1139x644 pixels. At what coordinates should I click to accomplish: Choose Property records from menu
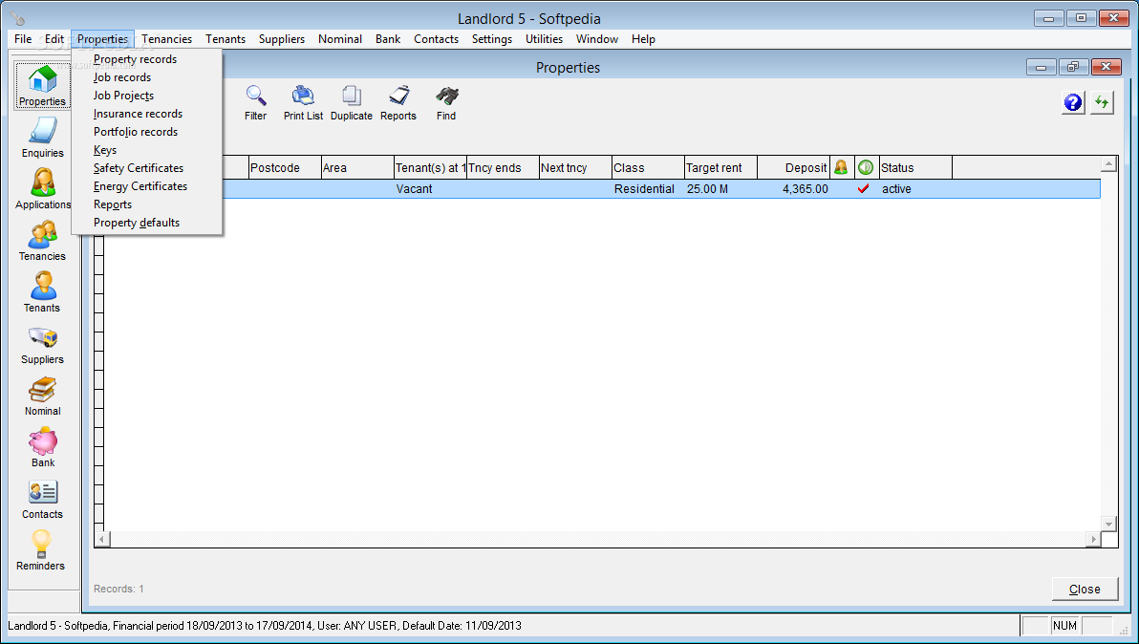pyautogui.click(x=135, y=59)
